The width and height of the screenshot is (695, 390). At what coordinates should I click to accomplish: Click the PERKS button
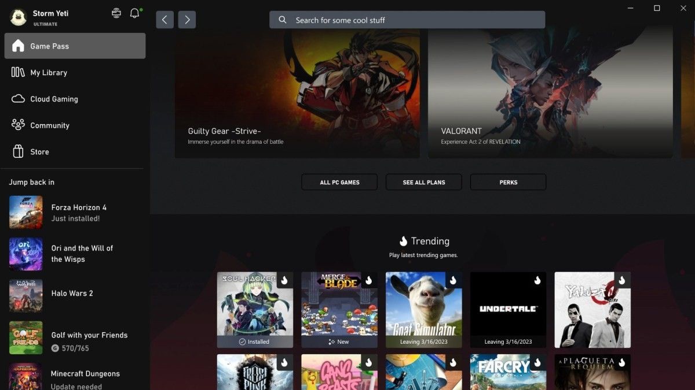tap(508, 182)
